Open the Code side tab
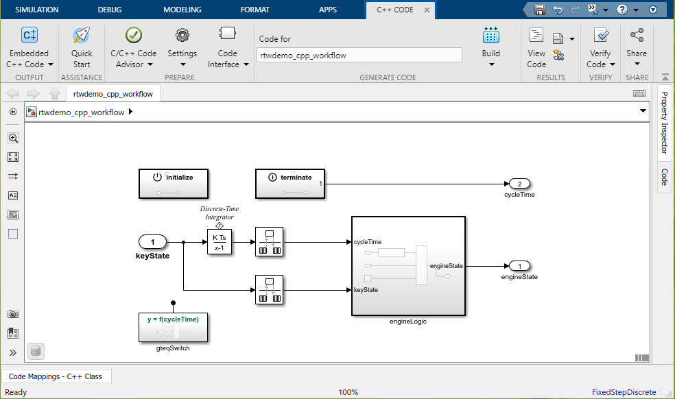Viewport: 675px width, 399px height. [665, 177]
